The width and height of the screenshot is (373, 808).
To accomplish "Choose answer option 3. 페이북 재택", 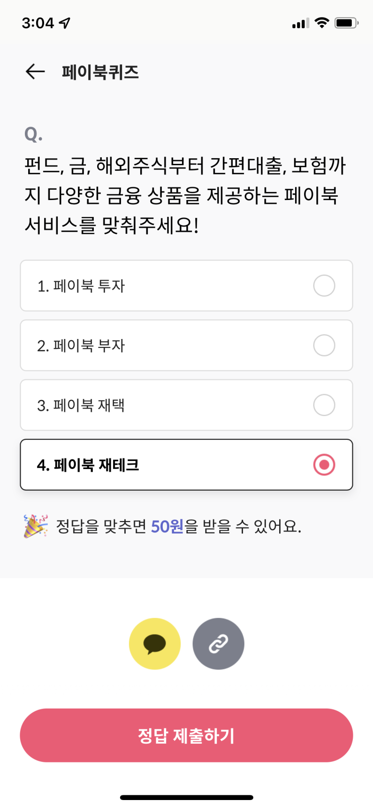I will click(x=186, y=405).
